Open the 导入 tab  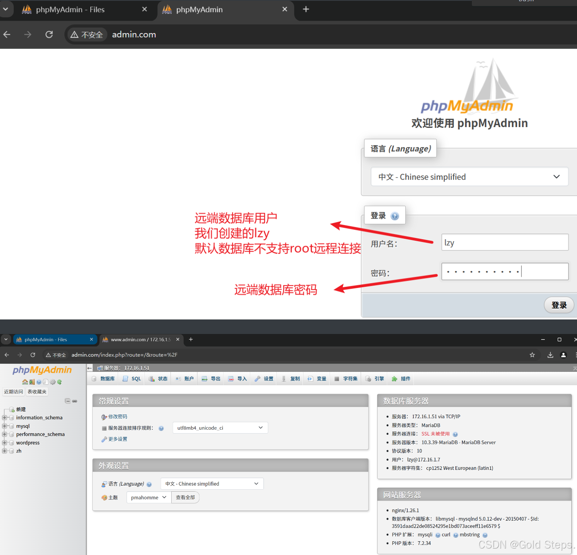point(237,379)
